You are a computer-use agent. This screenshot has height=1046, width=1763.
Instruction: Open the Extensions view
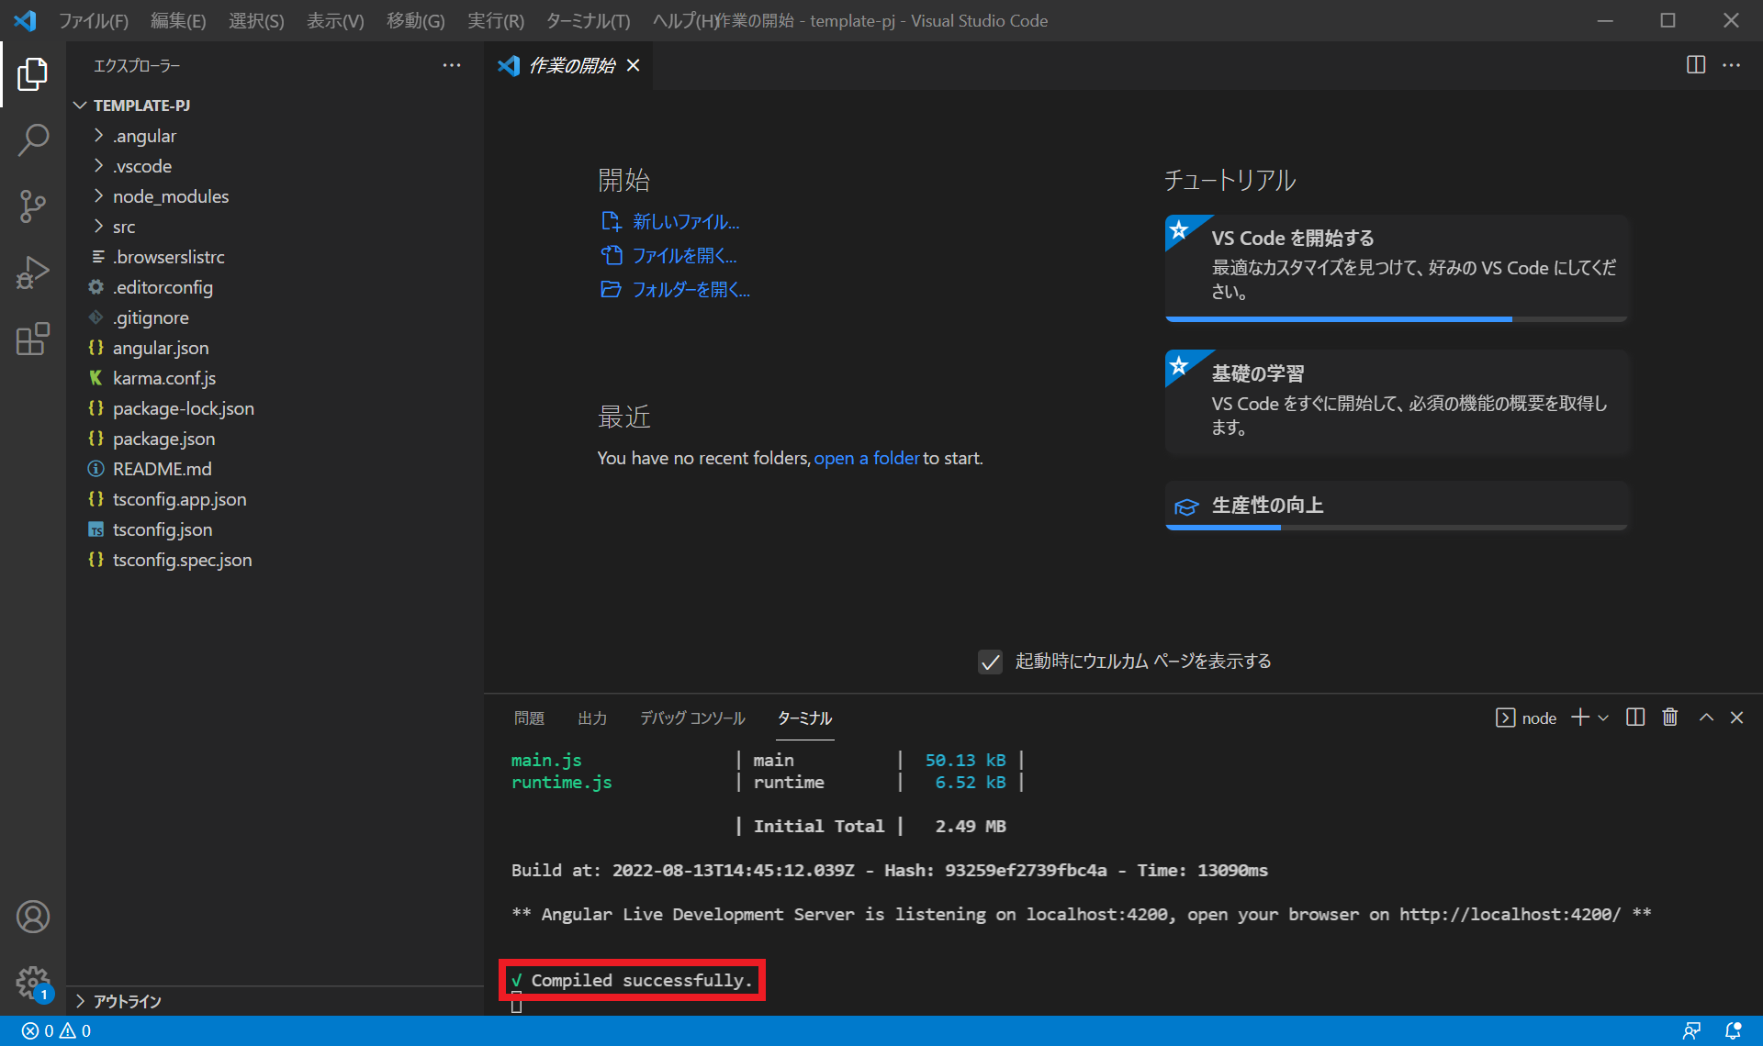[33, 339]
